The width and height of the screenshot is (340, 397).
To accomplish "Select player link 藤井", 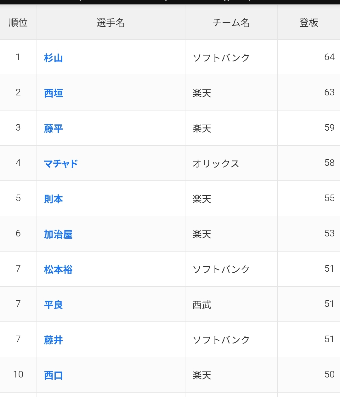I will 54,340.
